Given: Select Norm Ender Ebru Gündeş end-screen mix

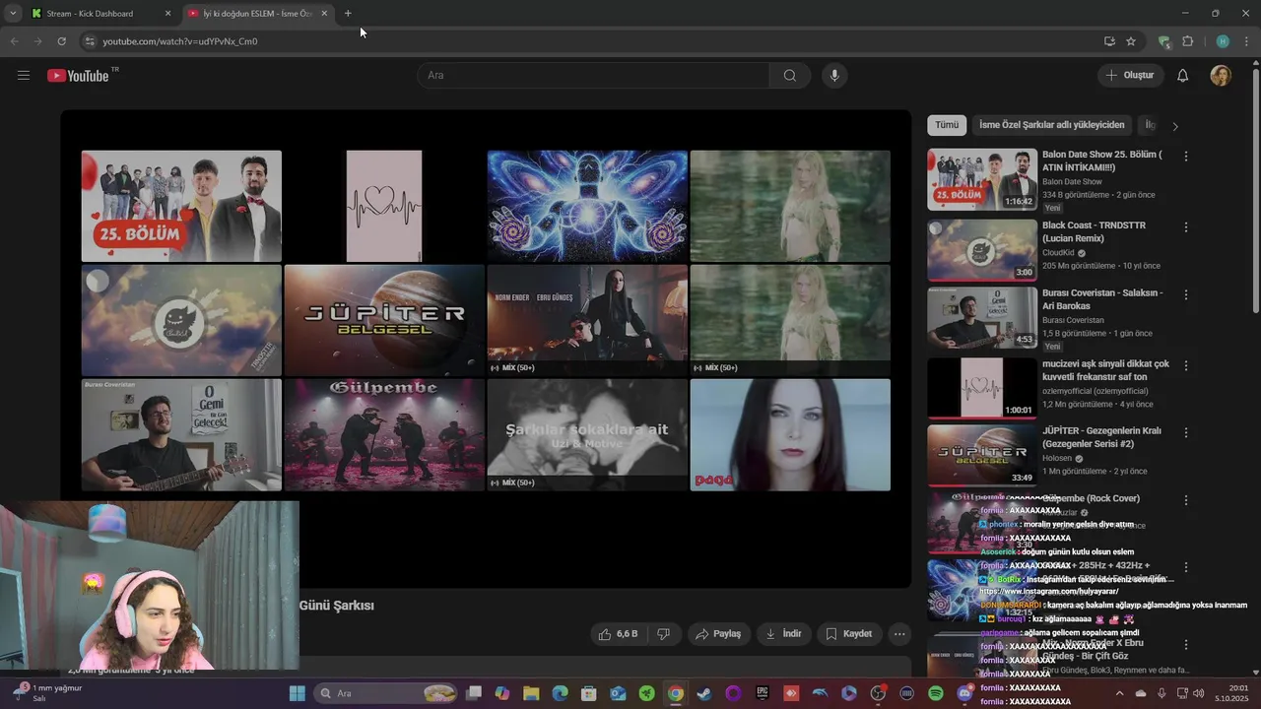Looking at the screenshot, I should tap(587, 320).
